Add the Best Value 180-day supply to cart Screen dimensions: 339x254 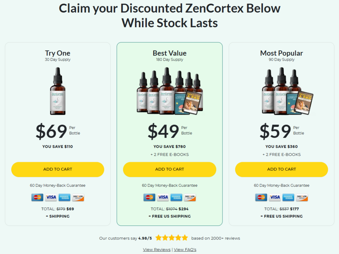pyautogui.click(x=169, y=169)
